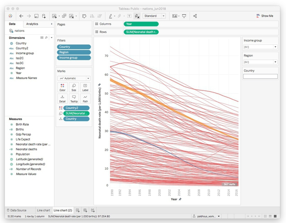Viewport: 286px width, 223px height.
Task: Open the paldhous_work user dropdown
Action: tap(206, 216)
